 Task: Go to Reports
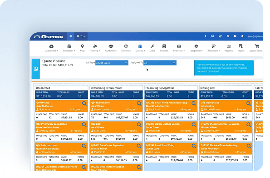(x=229, y=48)
